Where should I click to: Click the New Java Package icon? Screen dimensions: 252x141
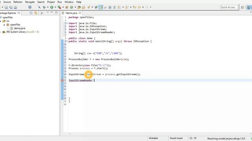67,7
